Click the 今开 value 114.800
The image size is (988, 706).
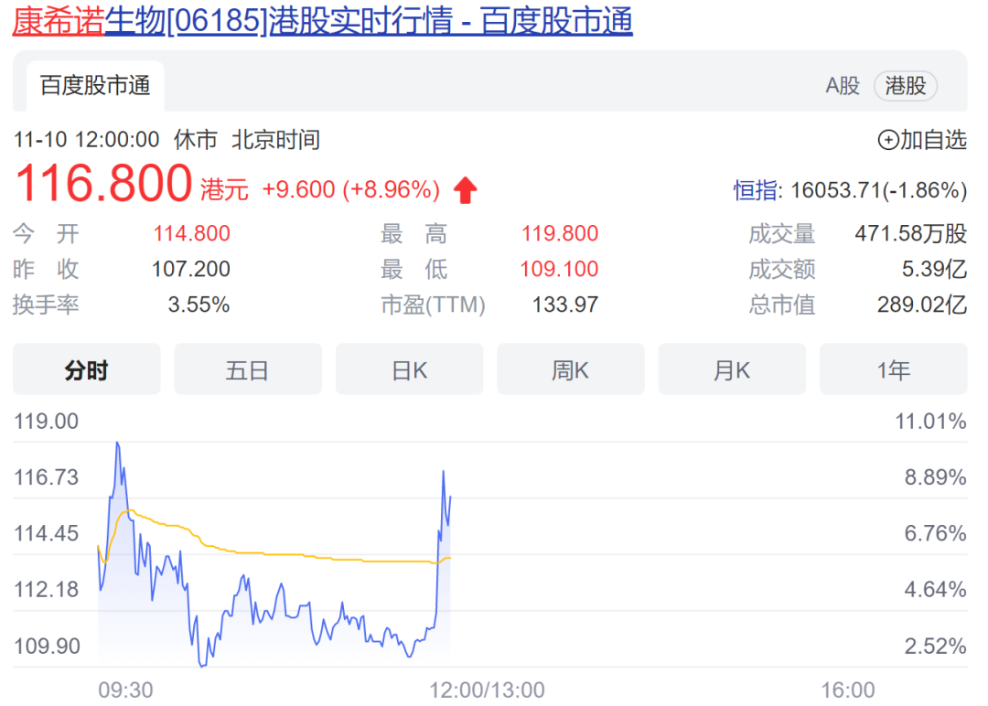pyautogui.click(x=191, y=233)
